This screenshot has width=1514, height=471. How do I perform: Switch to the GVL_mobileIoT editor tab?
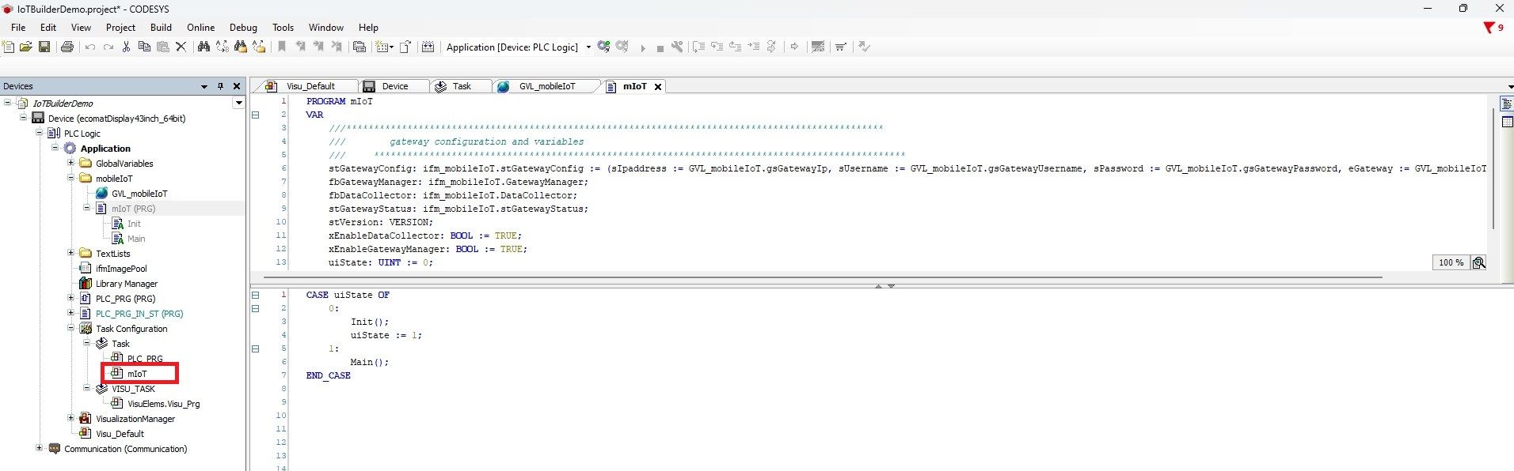click(x=546, y=86)
